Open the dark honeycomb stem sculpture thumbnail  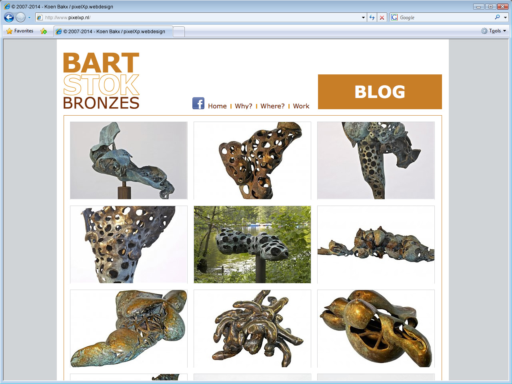pyautogui.click(x=376, y=160)
